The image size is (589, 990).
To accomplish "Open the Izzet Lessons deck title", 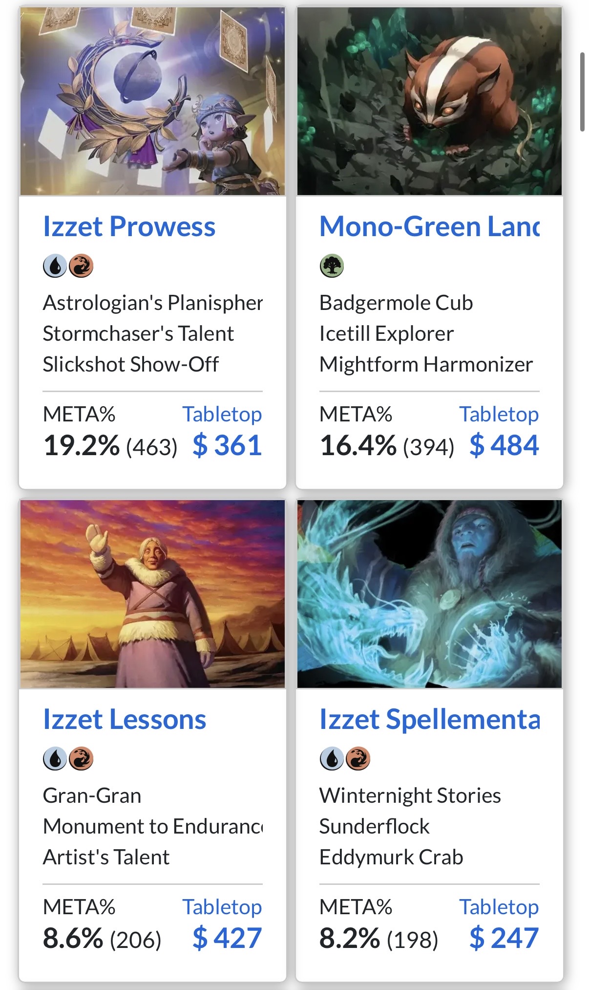I will [x=125, y=720].
